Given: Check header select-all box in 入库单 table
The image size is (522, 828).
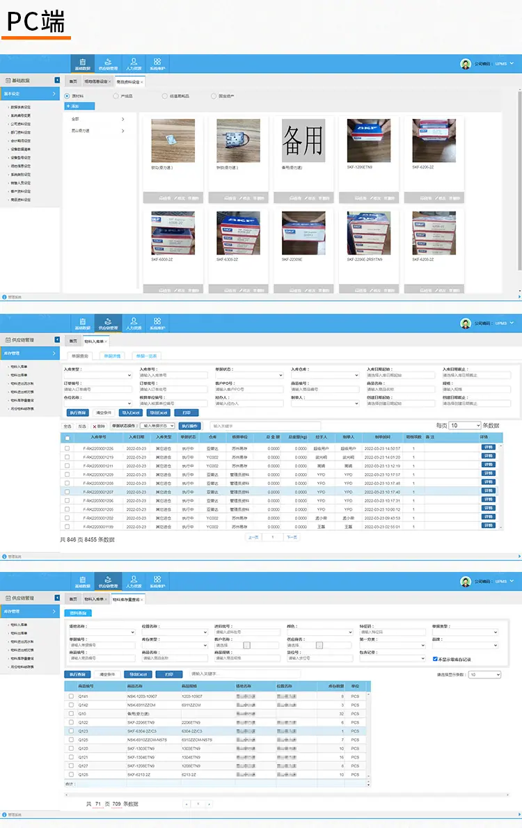Looking at the screenshot, I should pyautogui.click(x=67, y=438).
